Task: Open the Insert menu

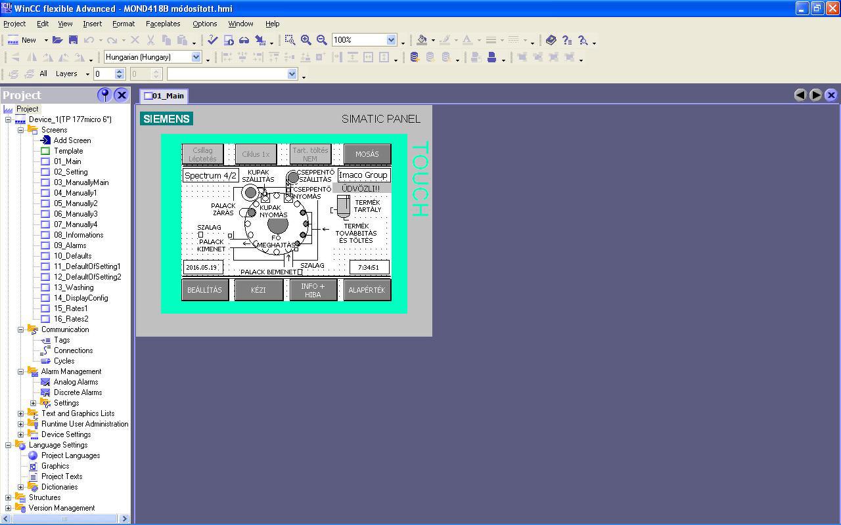Action: click(x=92, y=24)
